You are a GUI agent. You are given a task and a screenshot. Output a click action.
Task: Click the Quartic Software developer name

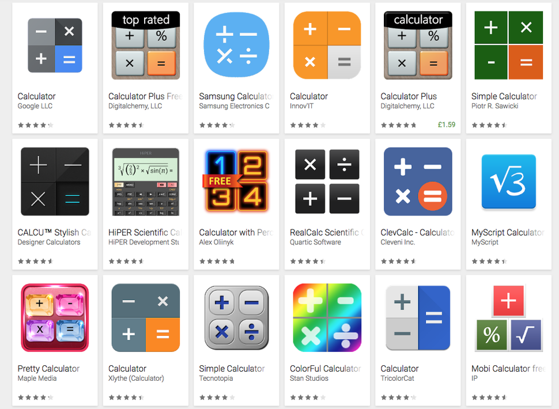(x=315, y=242)
